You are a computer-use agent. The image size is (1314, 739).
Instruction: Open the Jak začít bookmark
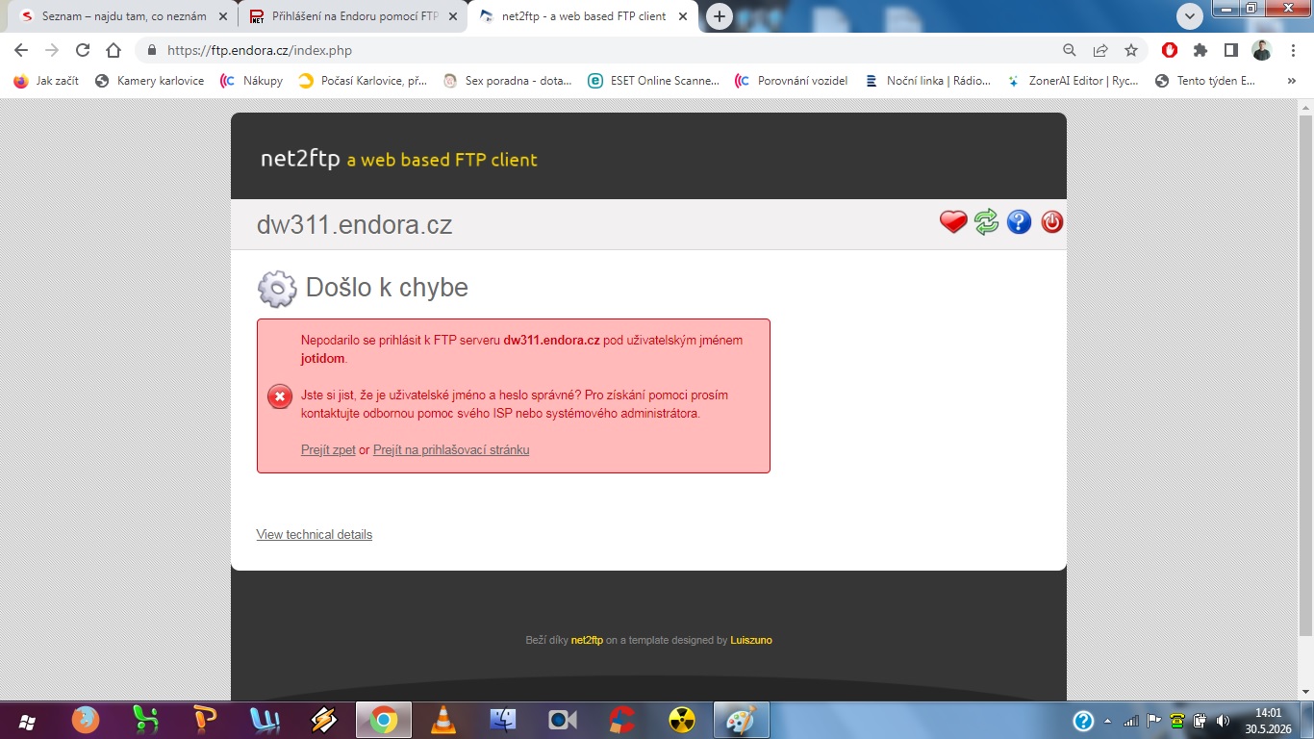(x=47, y=81)
